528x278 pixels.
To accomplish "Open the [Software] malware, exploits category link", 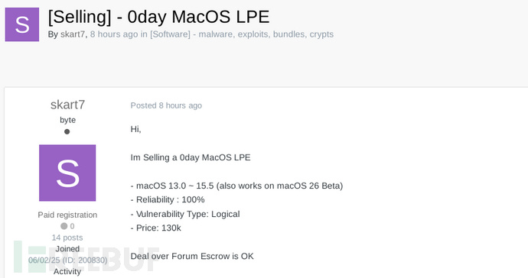I will [242, 34].
